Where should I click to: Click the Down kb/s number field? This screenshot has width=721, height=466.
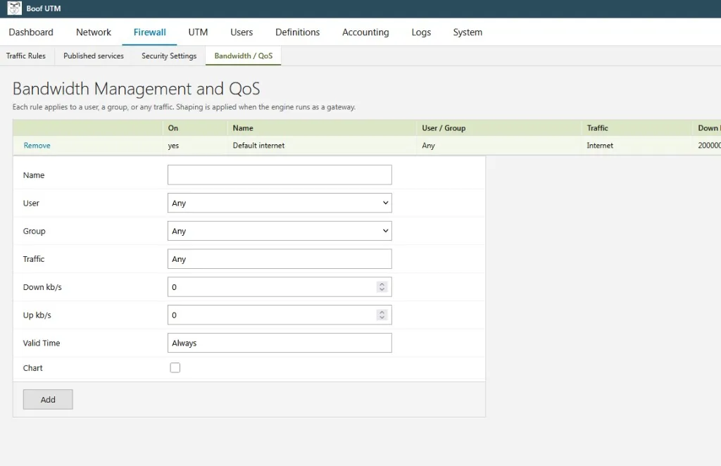coord(280,286)
